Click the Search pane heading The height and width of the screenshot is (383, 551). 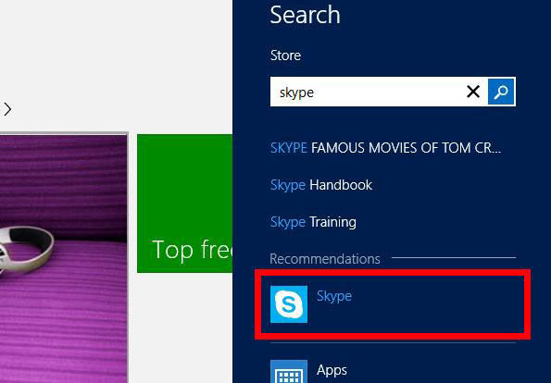305,15
